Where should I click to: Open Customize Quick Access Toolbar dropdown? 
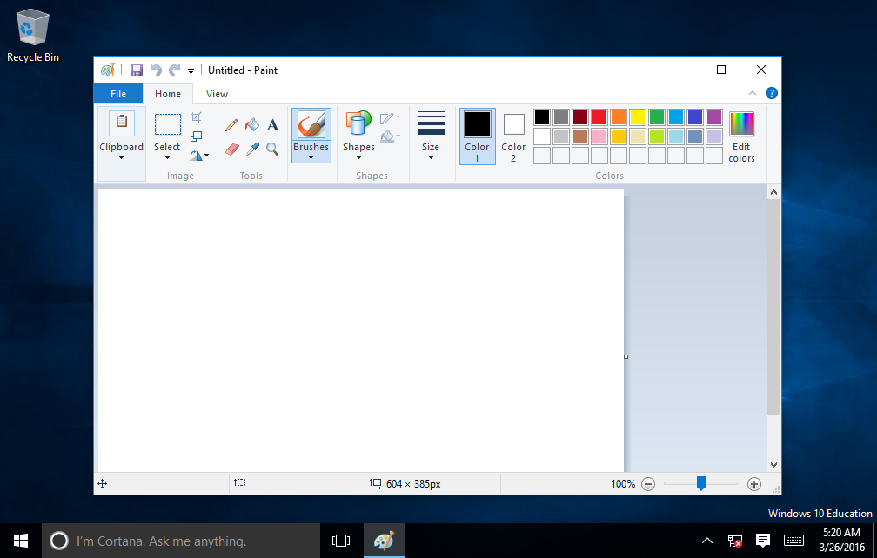coord(191,71)
